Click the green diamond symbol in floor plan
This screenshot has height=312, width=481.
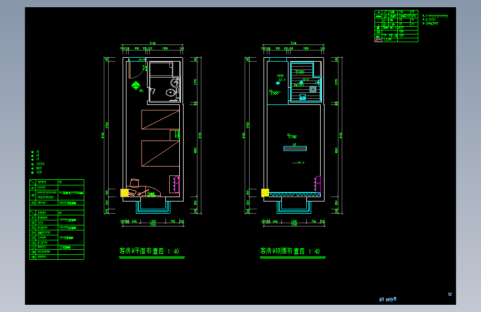point(135,85)
